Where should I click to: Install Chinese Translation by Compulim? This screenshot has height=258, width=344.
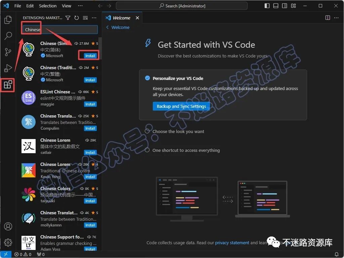point(90,128)
